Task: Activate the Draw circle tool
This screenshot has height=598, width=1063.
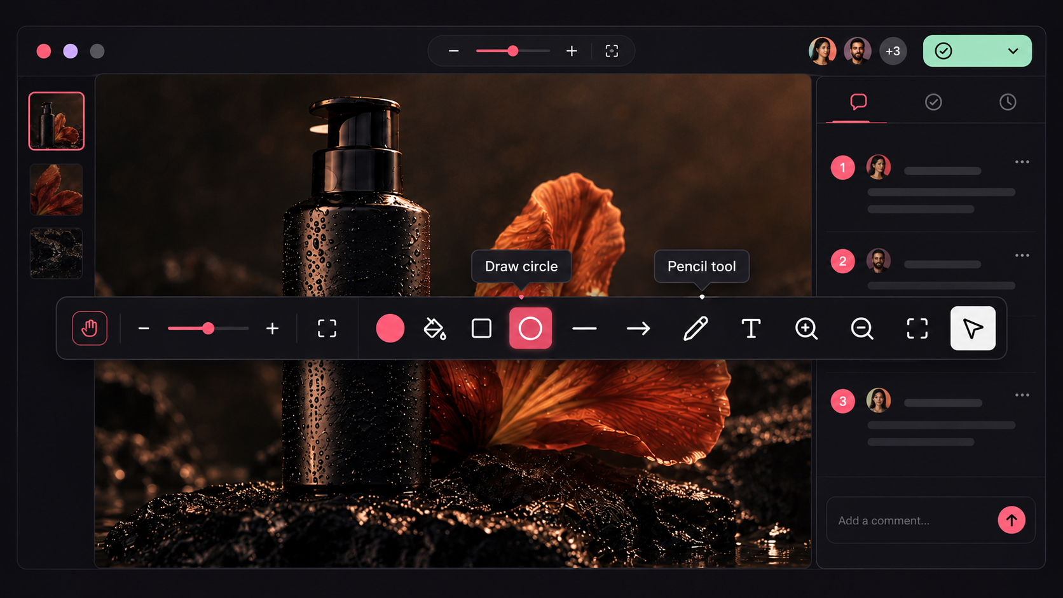Action: (x=530, y=329)
